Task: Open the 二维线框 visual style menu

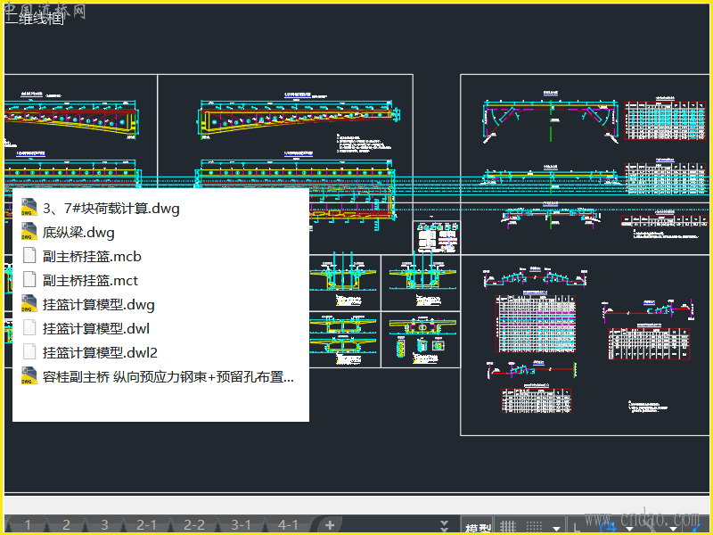Action: [x=34, y=20]
